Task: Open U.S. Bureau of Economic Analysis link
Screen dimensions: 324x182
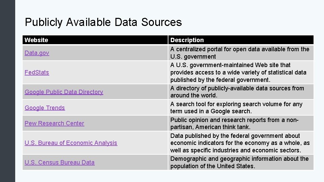Action: 71,143
